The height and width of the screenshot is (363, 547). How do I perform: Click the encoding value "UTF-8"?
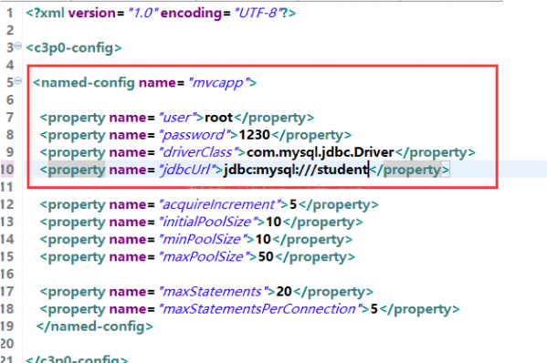point(258,13)
